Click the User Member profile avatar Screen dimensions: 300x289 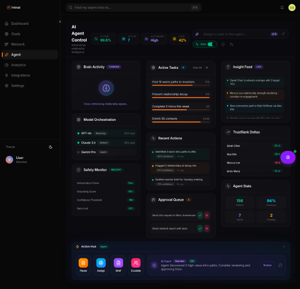coord(9,160)
